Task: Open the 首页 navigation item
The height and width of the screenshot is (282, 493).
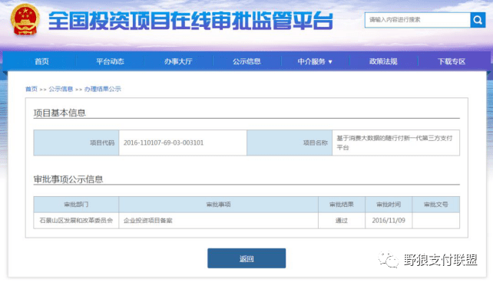Action: 41,61
